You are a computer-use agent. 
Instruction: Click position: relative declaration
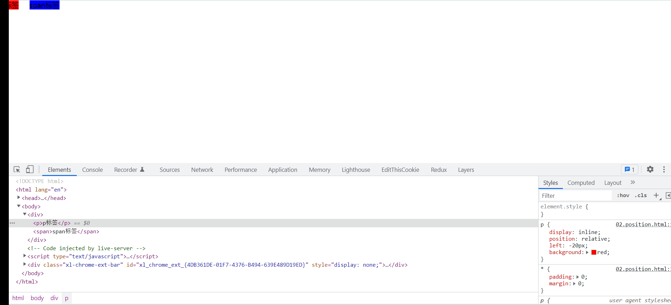point(579,239)
